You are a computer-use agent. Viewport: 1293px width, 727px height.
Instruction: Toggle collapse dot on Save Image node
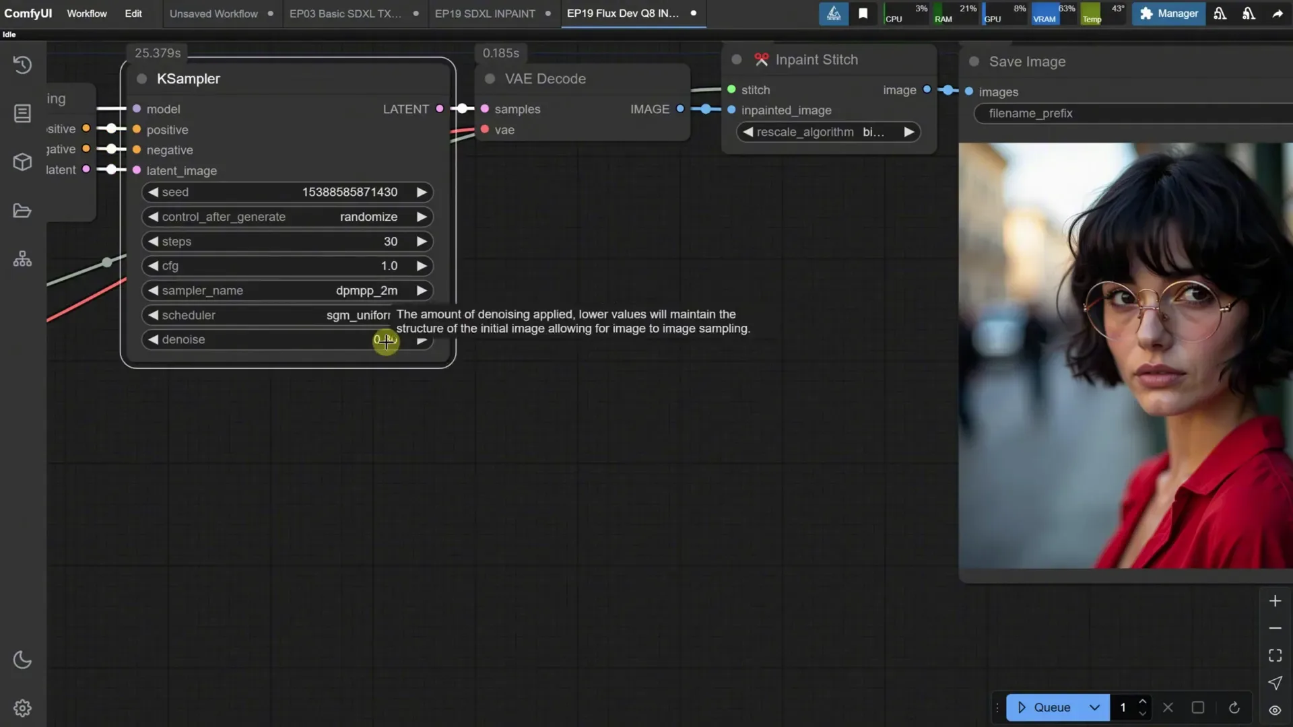[974, 61]
